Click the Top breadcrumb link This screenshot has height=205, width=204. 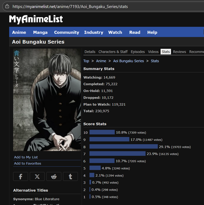pos(86,61)
